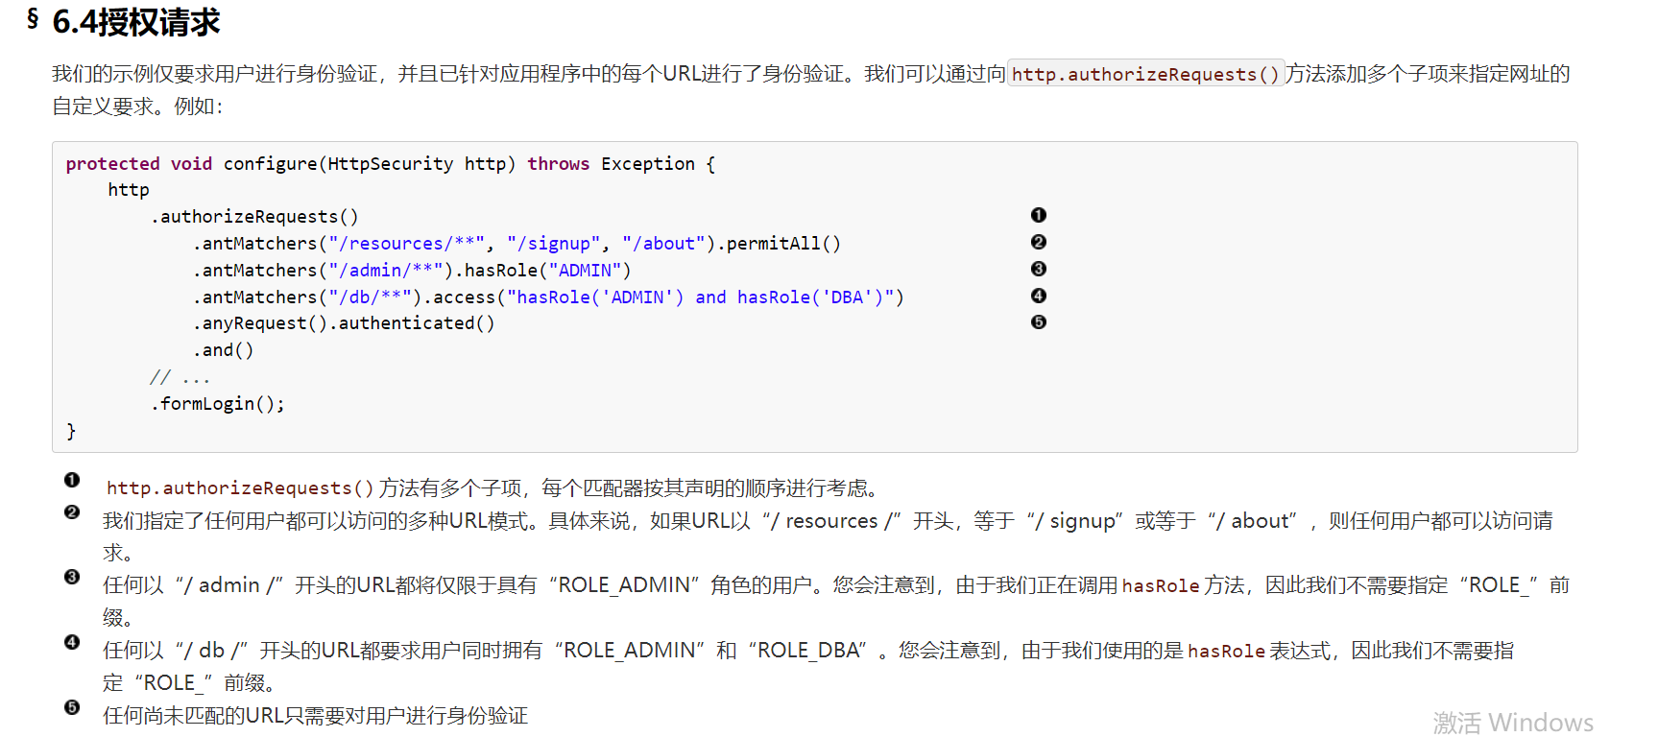Click explanation bullet 5 at the list bottom
1658x737 pixels.
point(72,707)
